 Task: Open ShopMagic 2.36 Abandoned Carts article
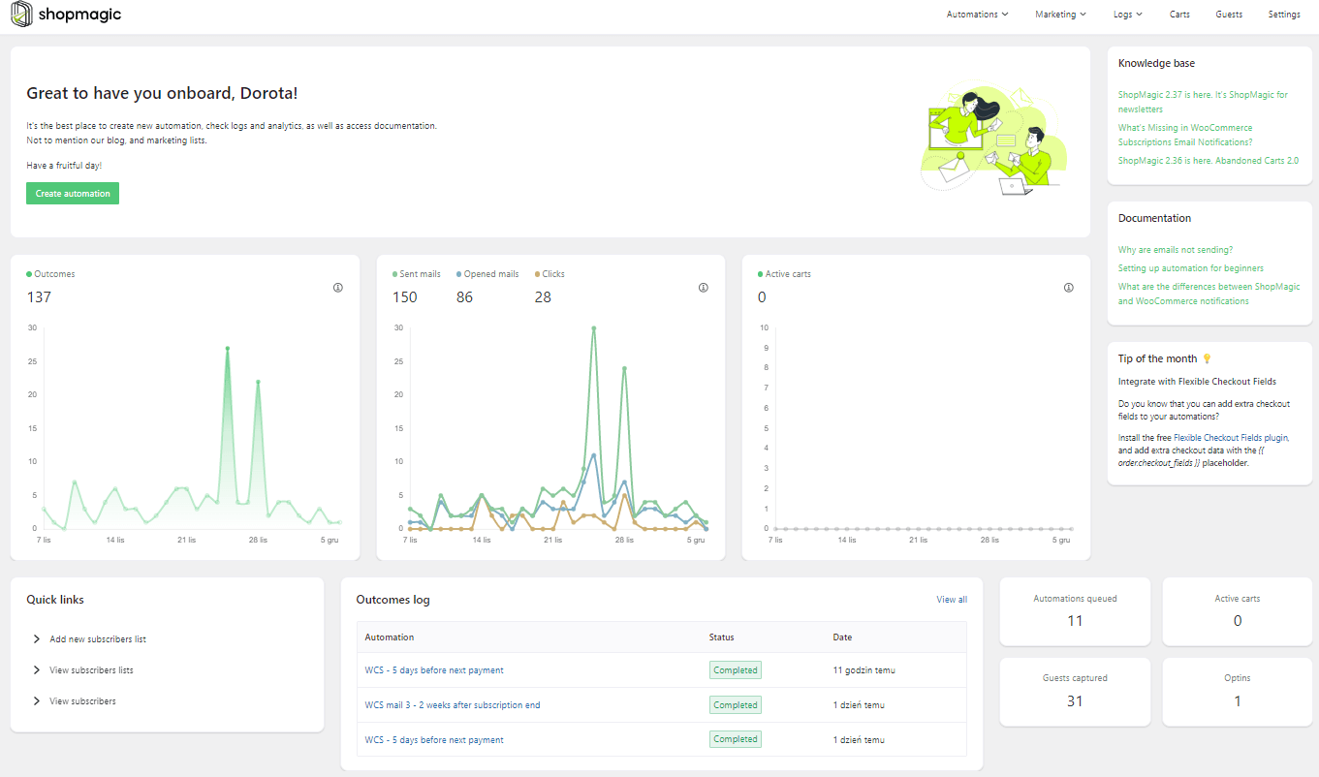[1208, 161]
